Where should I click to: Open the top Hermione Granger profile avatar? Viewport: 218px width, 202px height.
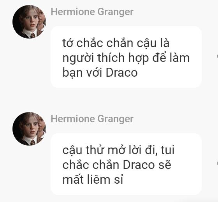[x=29, y=22]
